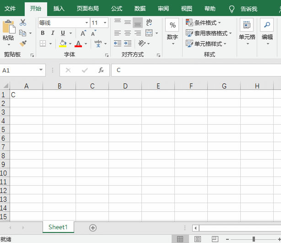
Task: Open the font name dropdown 等线
Action: click(x=64, y=22)
